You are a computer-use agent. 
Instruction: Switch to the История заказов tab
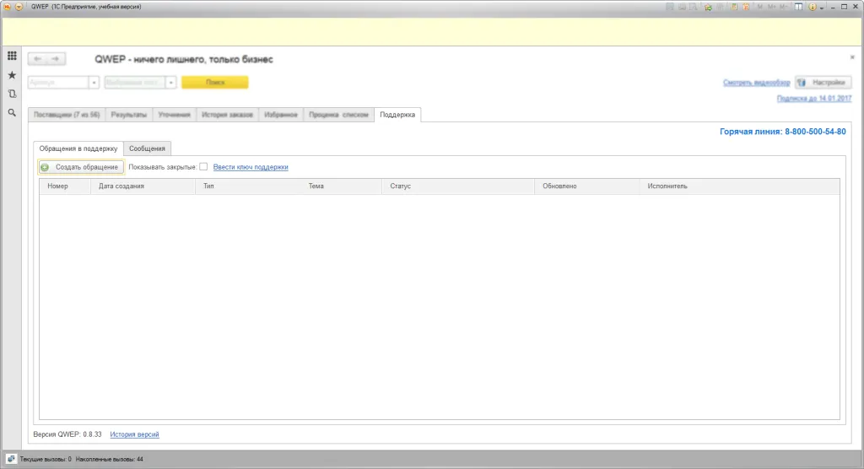click(x=227, y=115)
